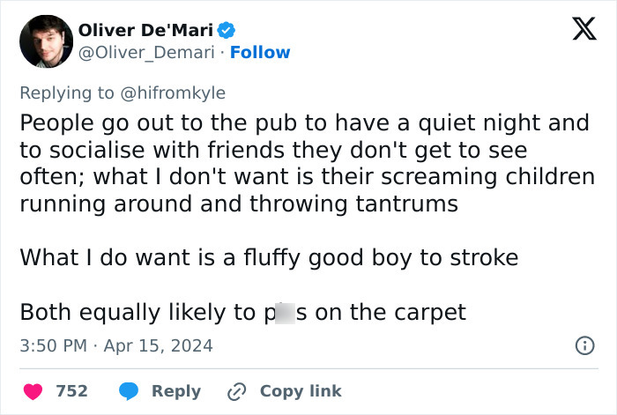Screen dimensions: 617x415
Task: View the 752 likes count
Action: [72, 390]
